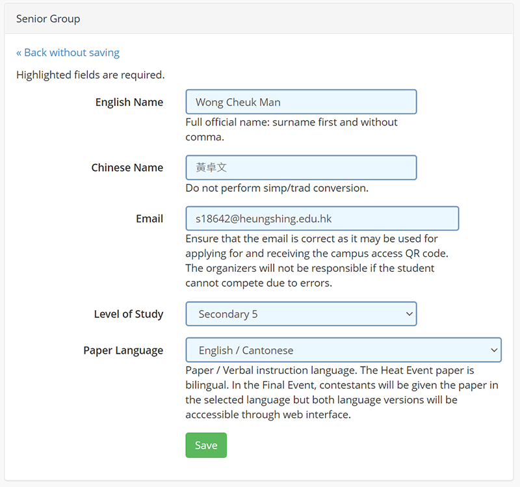Save the student form
520x487 pixels.
[x=206, y=445]
